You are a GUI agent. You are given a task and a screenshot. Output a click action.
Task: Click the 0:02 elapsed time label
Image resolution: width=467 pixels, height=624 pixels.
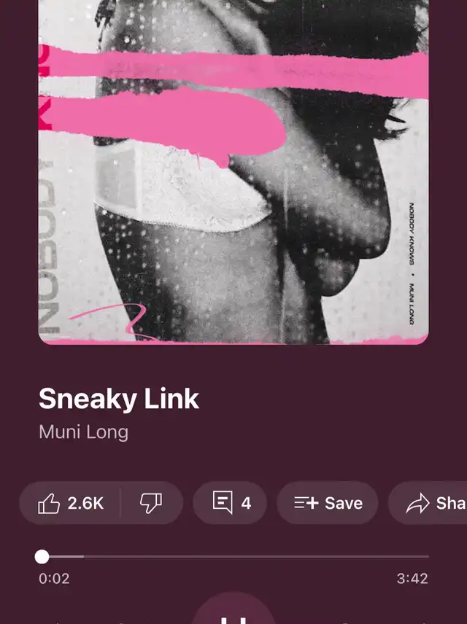(54, 579)
